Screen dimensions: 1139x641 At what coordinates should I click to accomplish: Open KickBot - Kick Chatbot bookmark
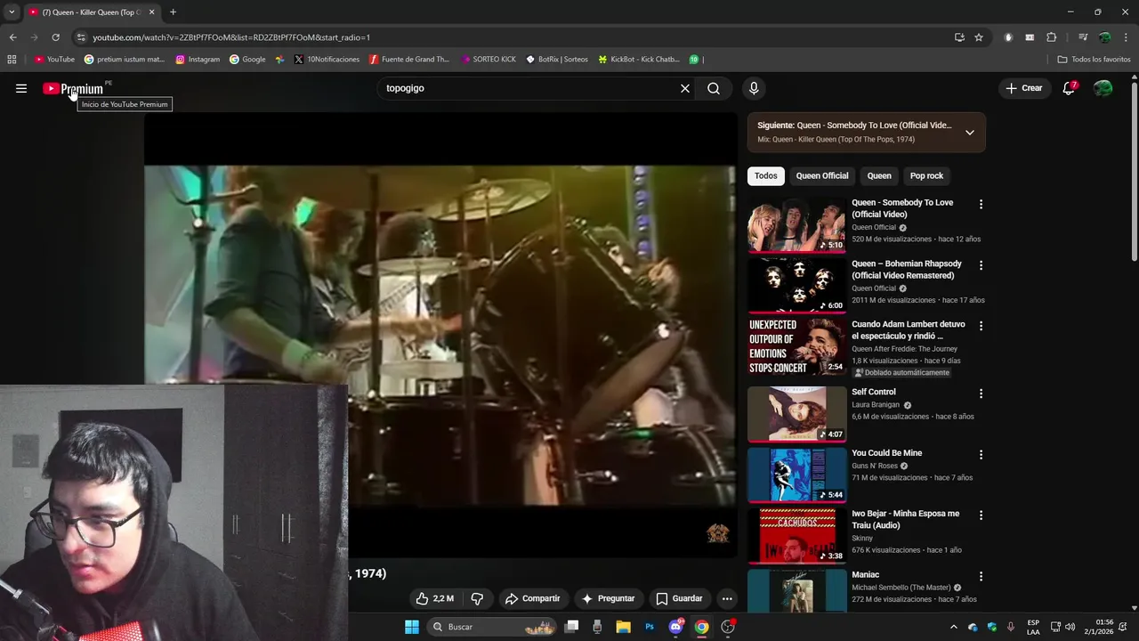(x=639, y=60)
